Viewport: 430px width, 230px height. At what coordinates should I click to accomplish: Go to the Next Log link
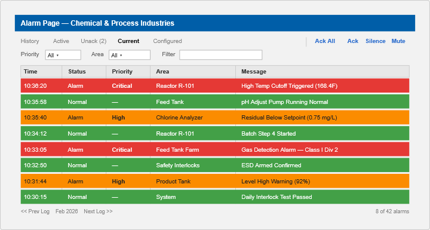pyautogui.click(x=98, y=211)
